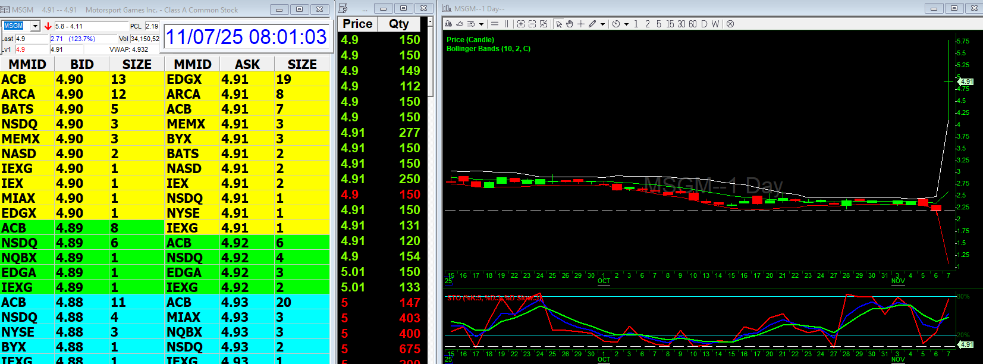Expand the pencil drawing tools dropdown
The image size is (983, 364).
pos(602,24)
